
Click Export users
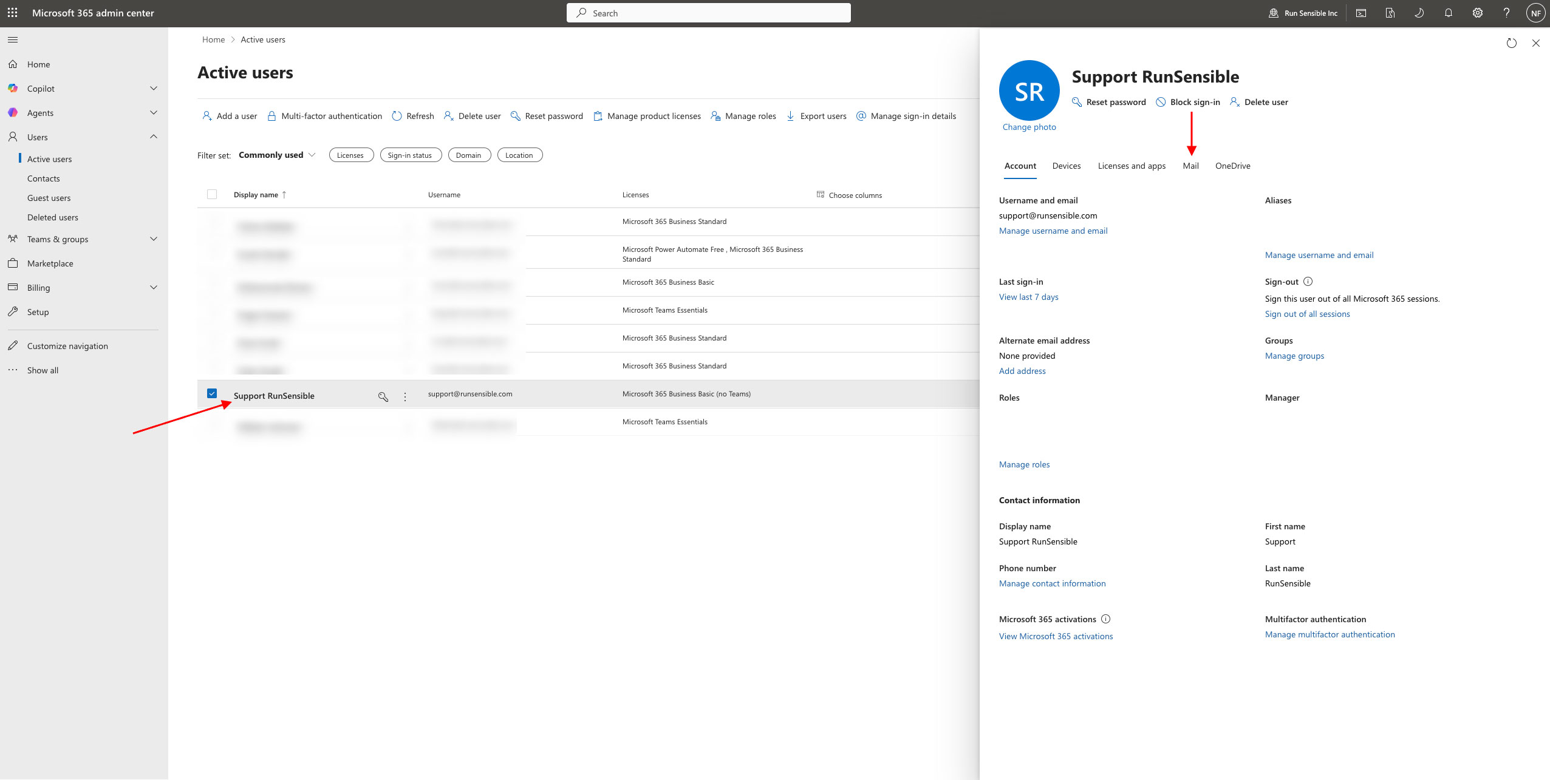click(x=816, y=116)
